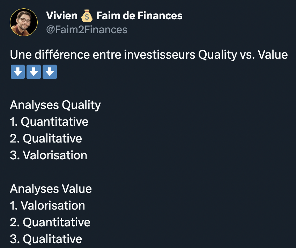Open Vivien's profile avatar picture
The height and width of the screenshot is (248, 296).
[x=24, y=22]
